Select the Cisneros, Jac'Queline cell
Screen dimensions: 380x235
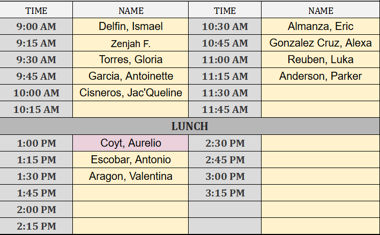131,93
